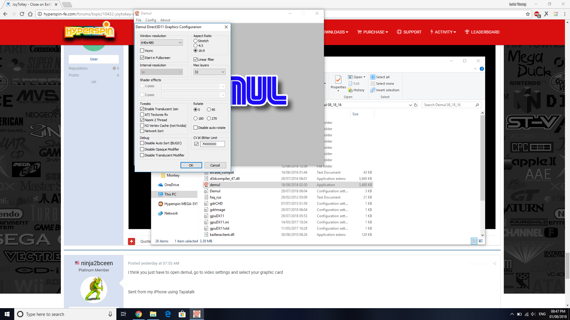Click the Properties icon in ribbon
570x320 pixels.
point(338,79)
